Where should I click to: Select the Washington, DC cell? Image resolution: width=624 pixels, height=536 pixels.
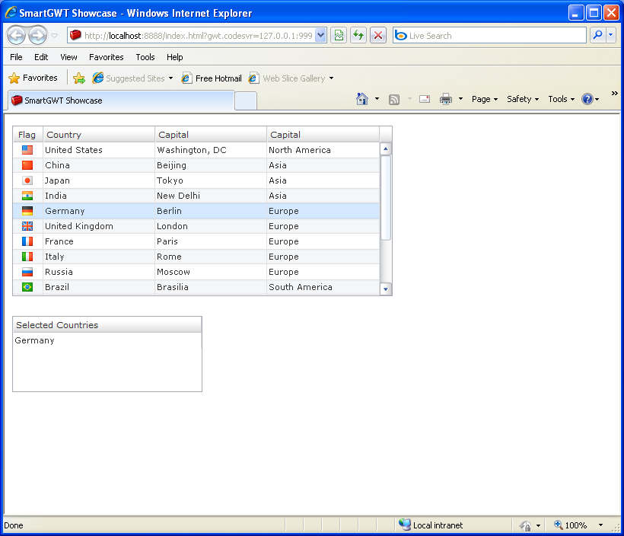[211, 150]
